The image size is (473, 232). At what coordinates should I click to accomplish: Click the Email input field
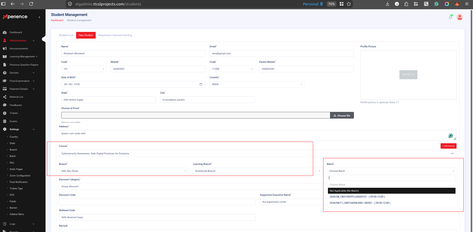(x=282, y=53)
